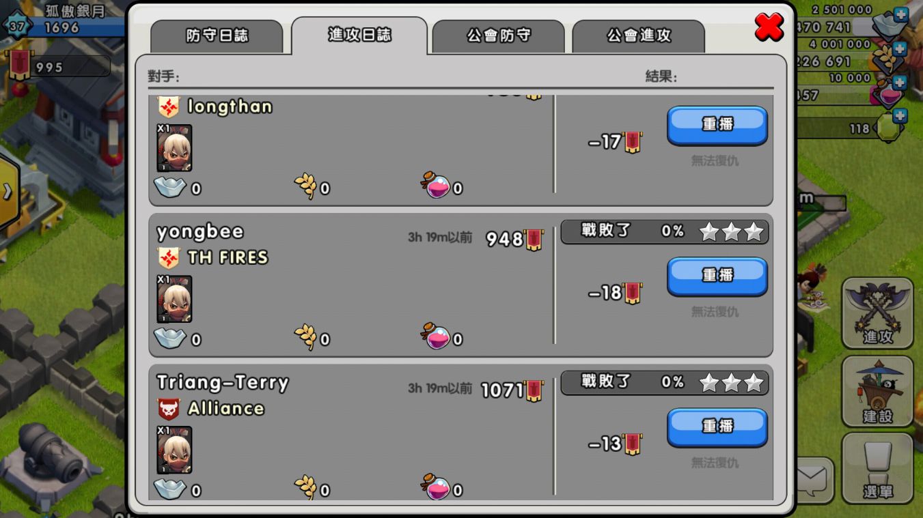
Task: Close the battle log with red X
Action: (769, 27)
